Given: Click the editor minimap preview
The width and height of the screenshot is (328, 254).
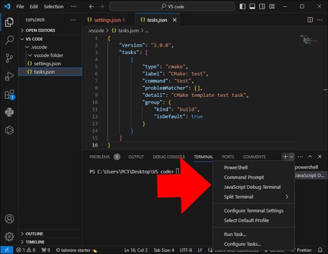Looking at the screenshot, I should click(x=308, y=40).
